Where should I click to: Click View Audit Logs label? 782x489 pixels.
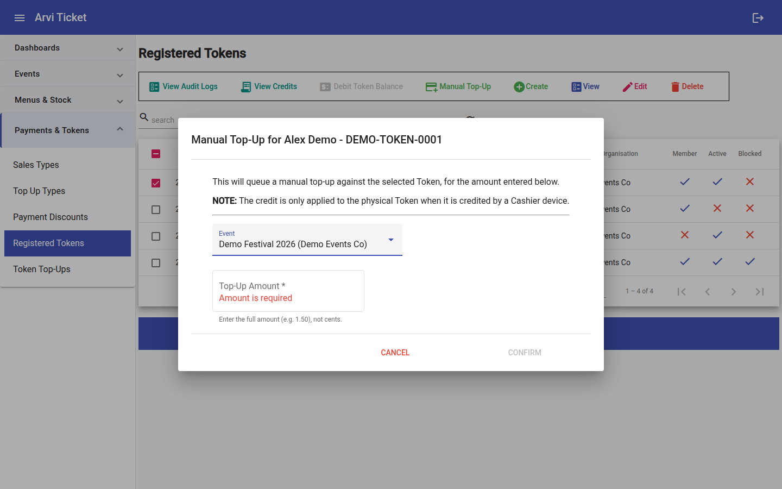coord(190,86)
